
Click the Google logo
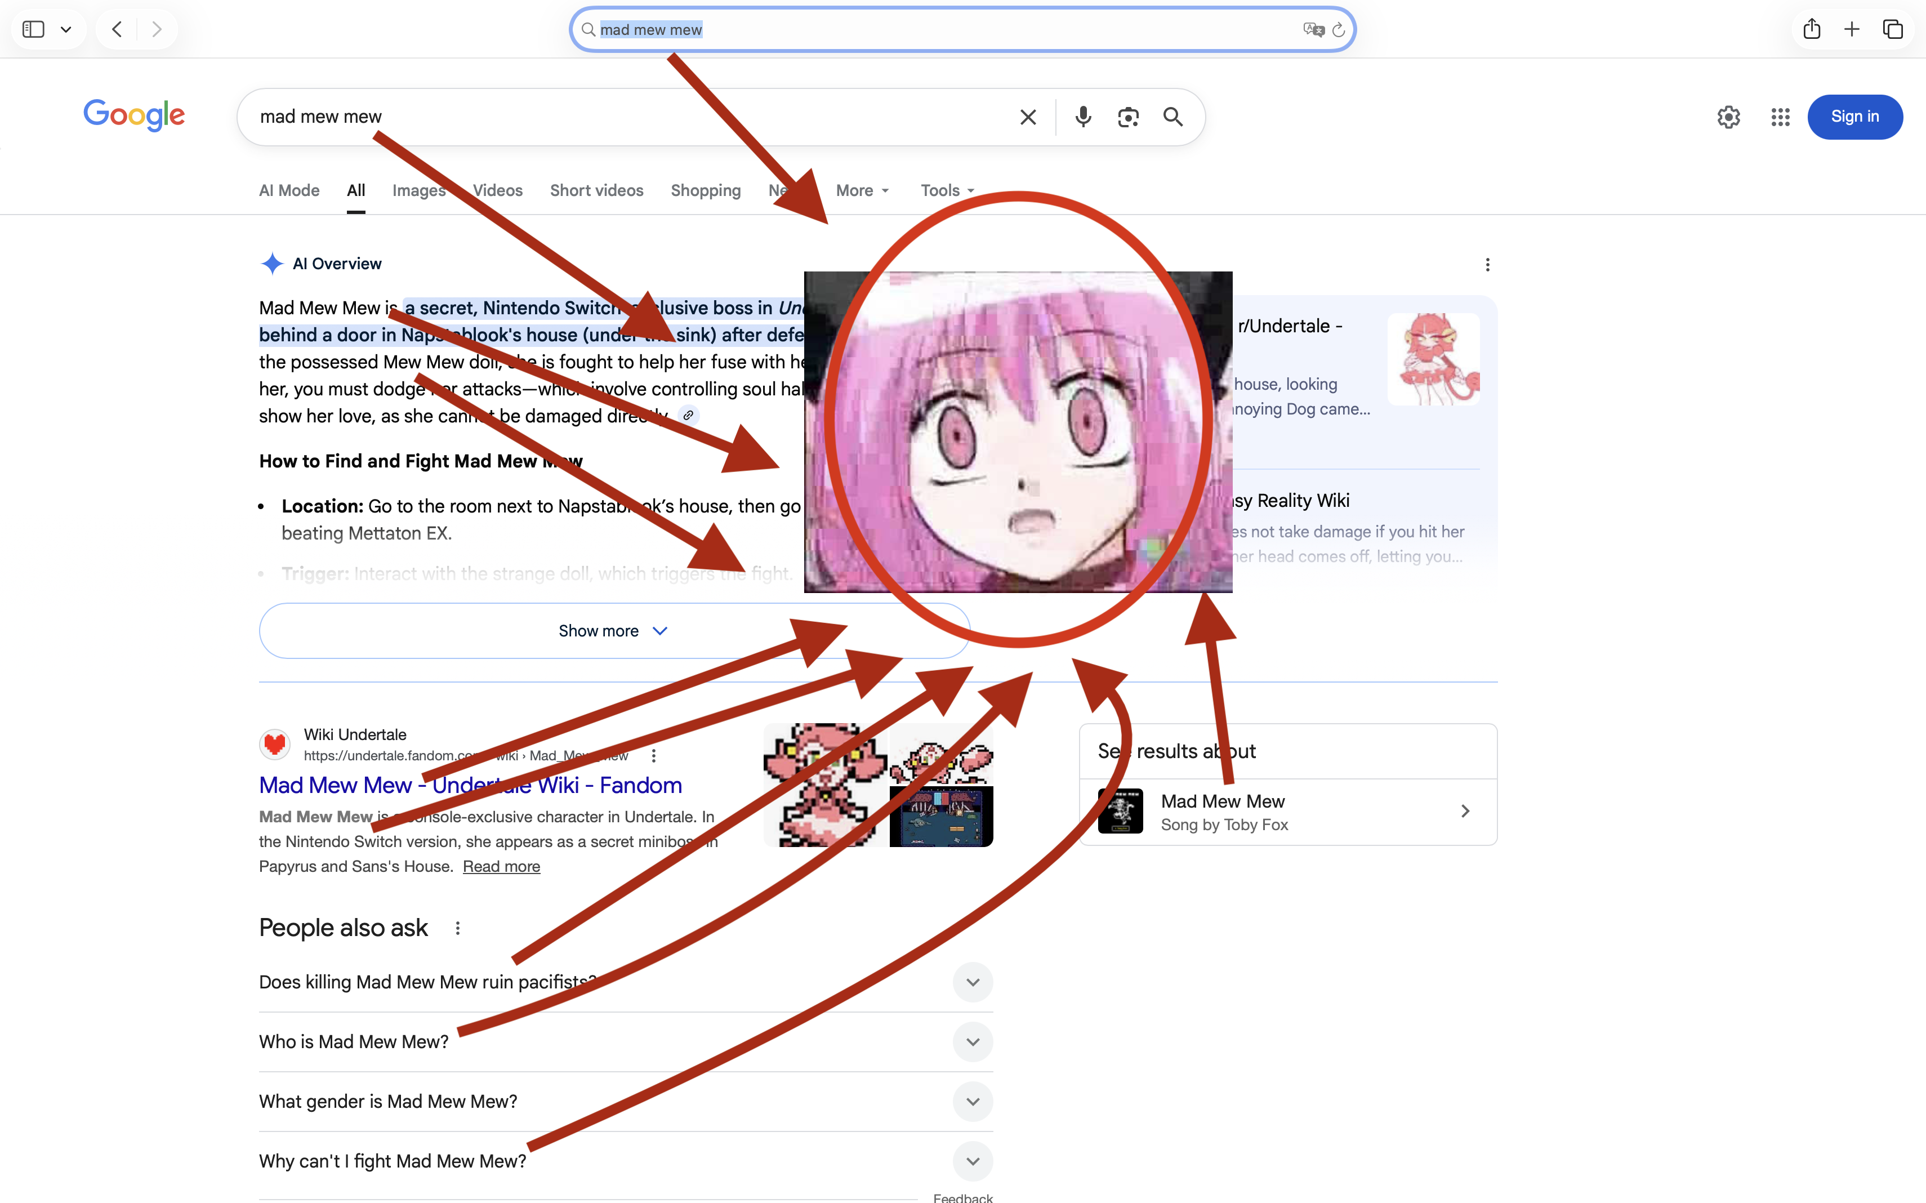135,115
